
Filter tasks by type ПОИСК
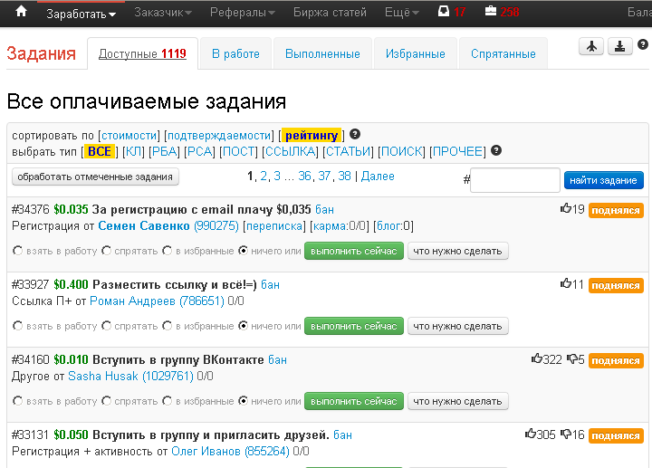[x=402, y=152]
